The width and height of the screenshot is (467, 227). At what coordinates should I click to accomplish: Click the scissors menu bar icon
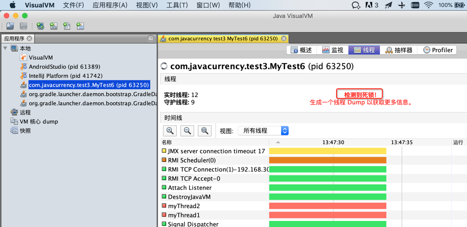tap(402, 5)
